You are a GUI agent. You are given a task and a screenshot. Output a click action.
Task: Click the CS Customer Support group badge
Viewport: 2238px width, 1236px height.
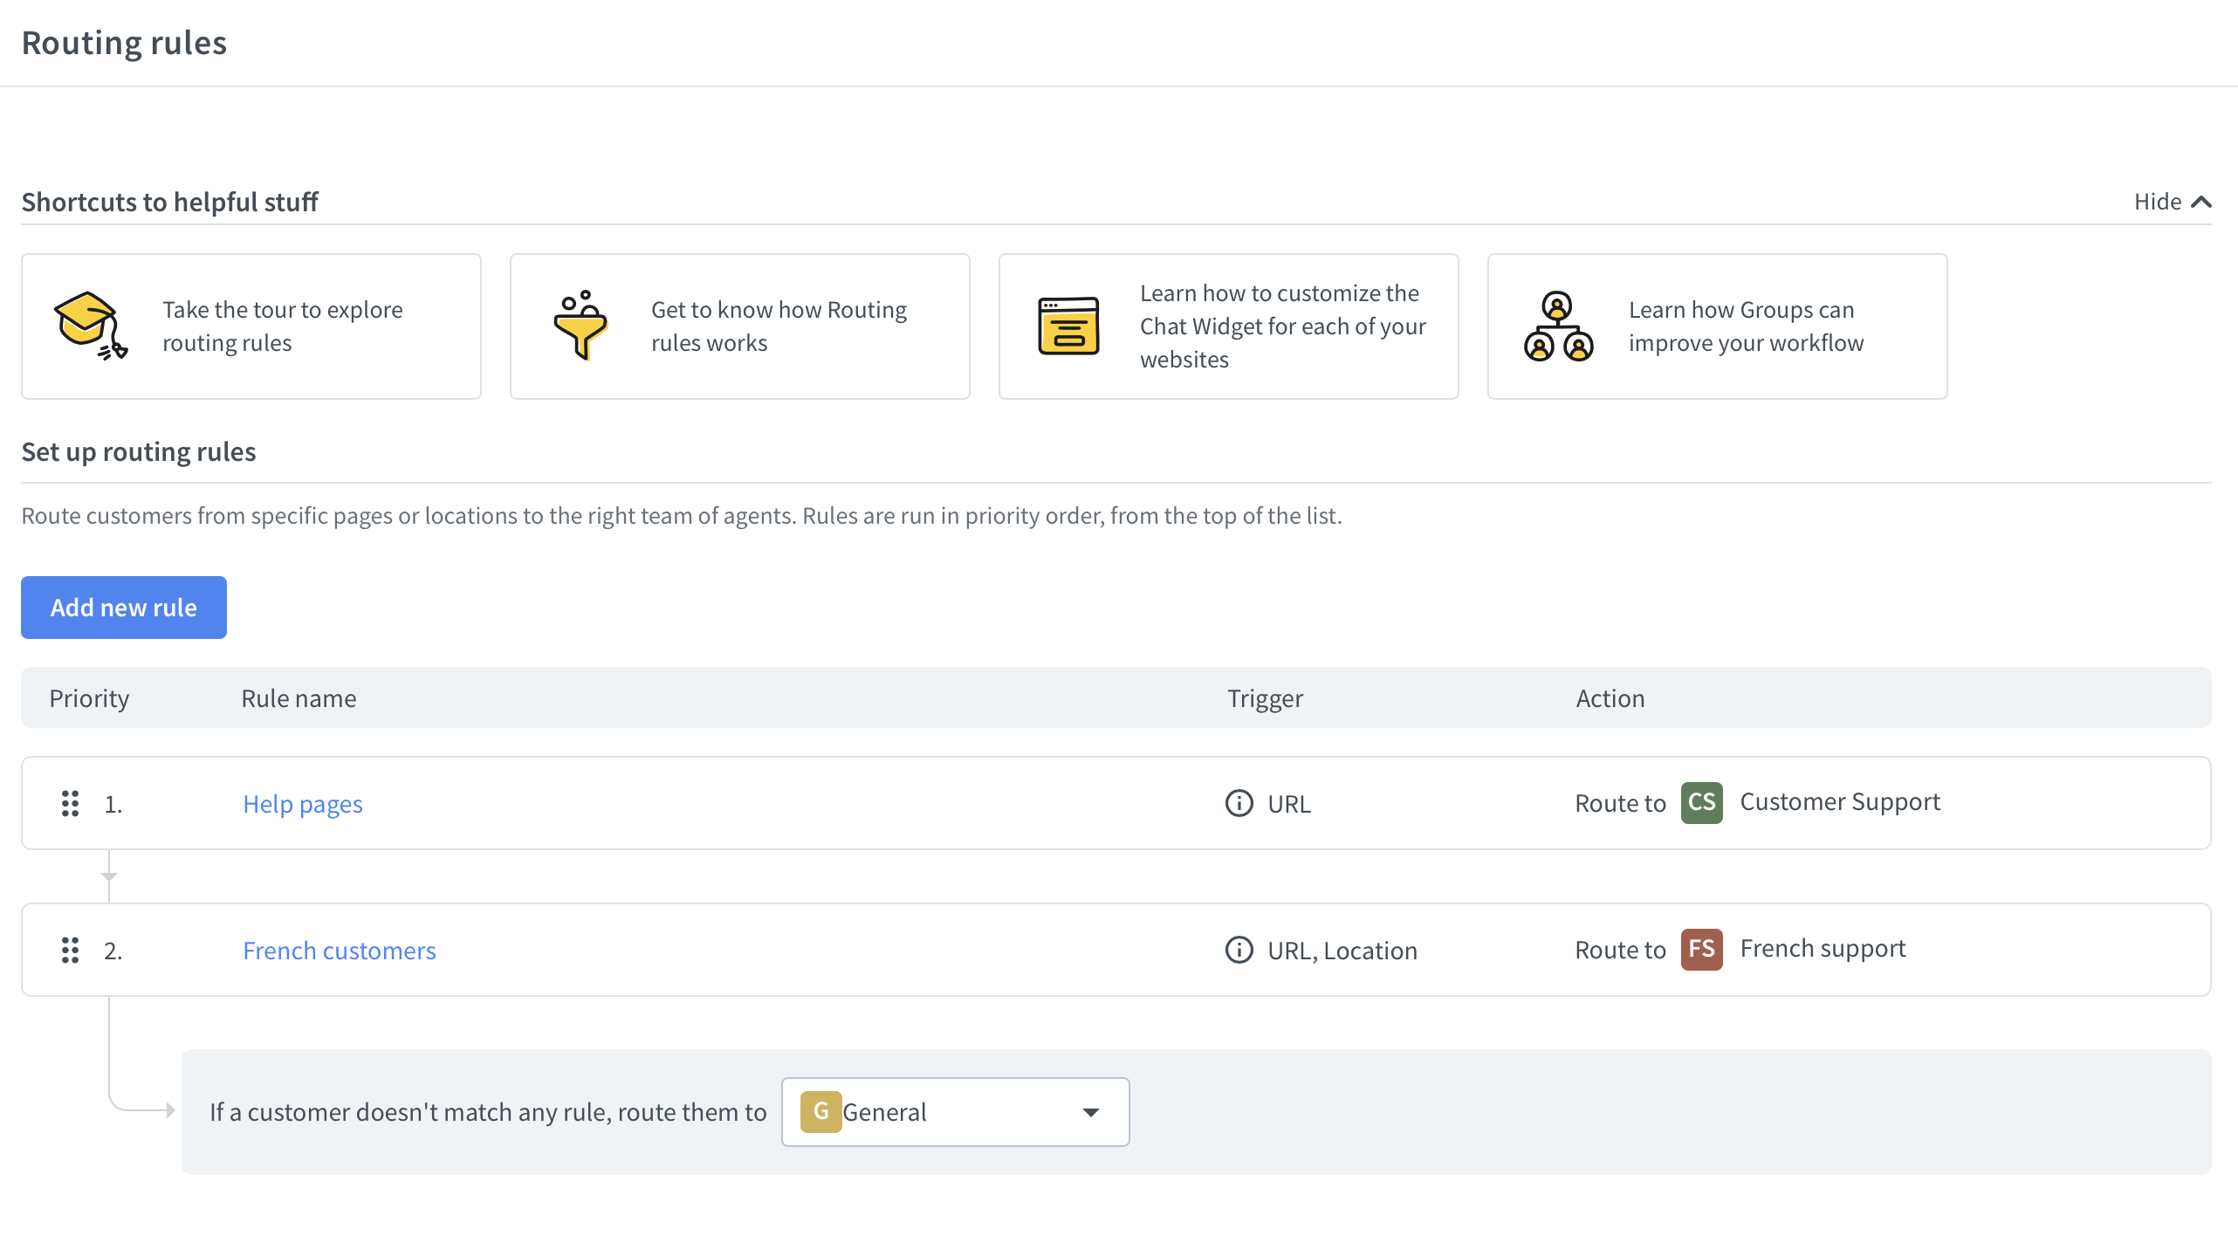1701,802
